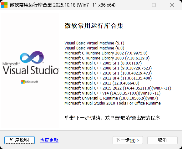Select text Visual Basic Virtual Machine (5.1)
The height and width of the screenshot is (149, 182).
(94, 43)
